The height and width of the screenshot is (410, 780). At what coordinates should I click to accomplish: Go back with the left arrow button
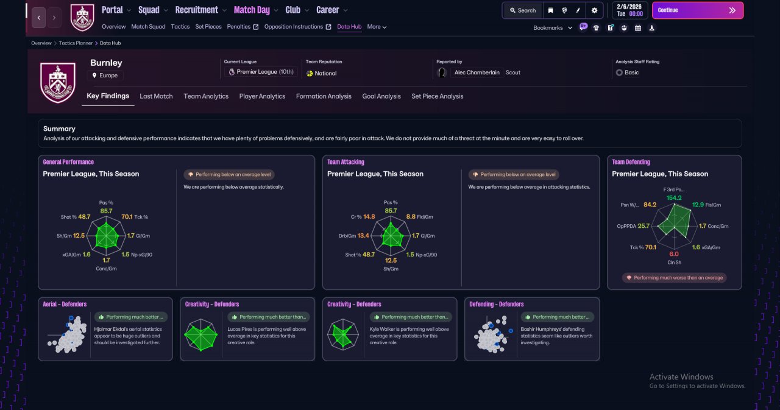coord(38,18)
